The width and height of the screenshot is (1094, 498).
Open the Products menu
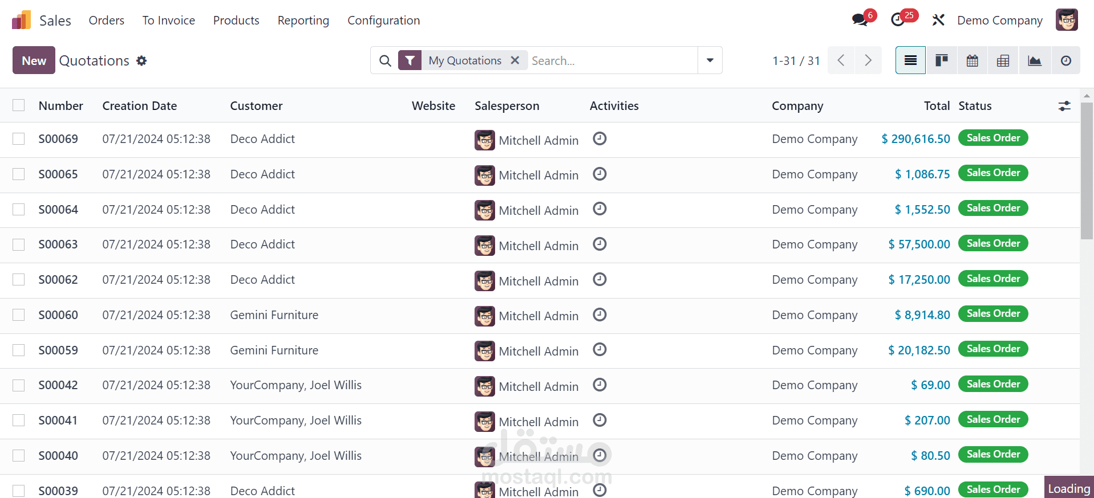pyautogui.click(x=236, y=21)
